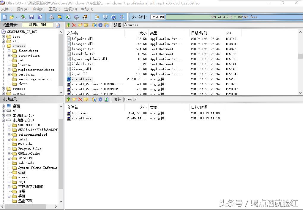Save the current ISO with the floppy icon
The width and height of the screenshot is (303, 210).
pos(31,17)
